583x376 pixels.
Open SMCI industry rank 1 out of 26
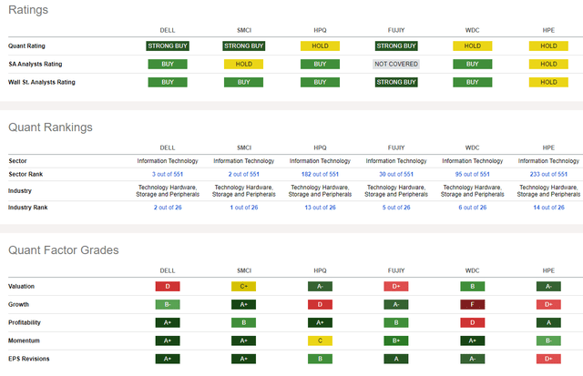(244, 208)
